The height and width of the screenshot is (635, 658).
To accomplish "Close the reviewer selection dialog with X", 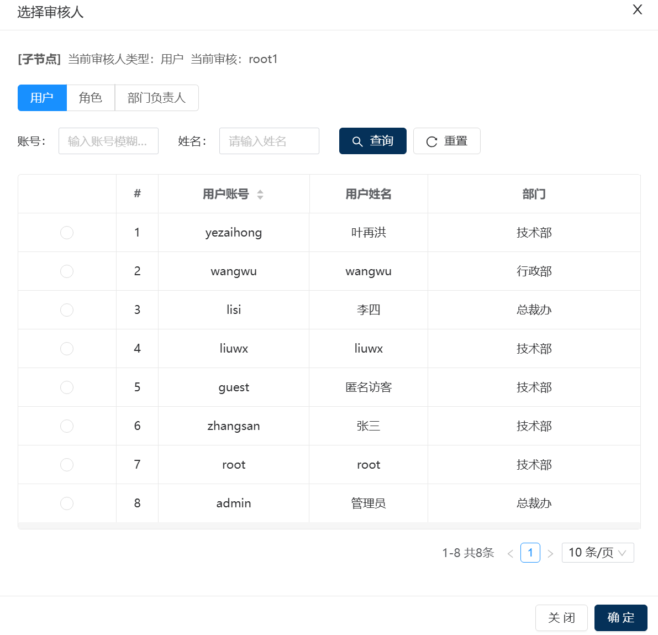I will [637, 10].
